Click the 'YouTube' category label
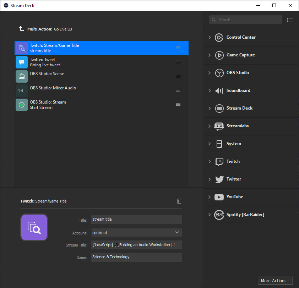The height and width of the screenshot is (288, 299). tap(235, 197)
